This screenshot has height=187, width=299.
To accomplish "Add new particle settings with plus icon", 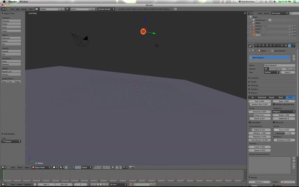I will [x=290, y=69].
